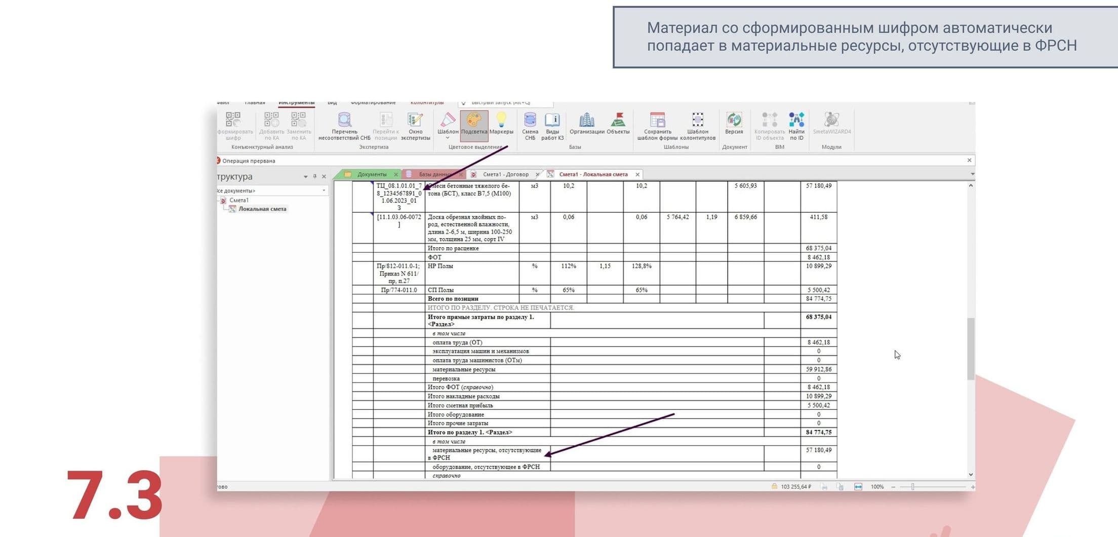Image resolution: width=1118 pixels, height=537 pixels.
Task: Click the материальные ресурсы value 59 912,86
Action: [x=819, y=369]
